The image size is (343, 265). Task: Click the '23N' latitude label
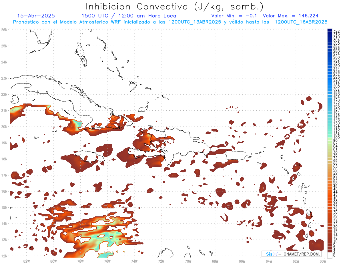(x=4, y=78)
